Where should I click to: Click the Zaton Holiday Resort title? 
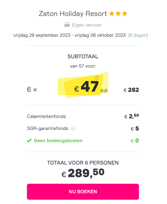(x=73, y=14)
